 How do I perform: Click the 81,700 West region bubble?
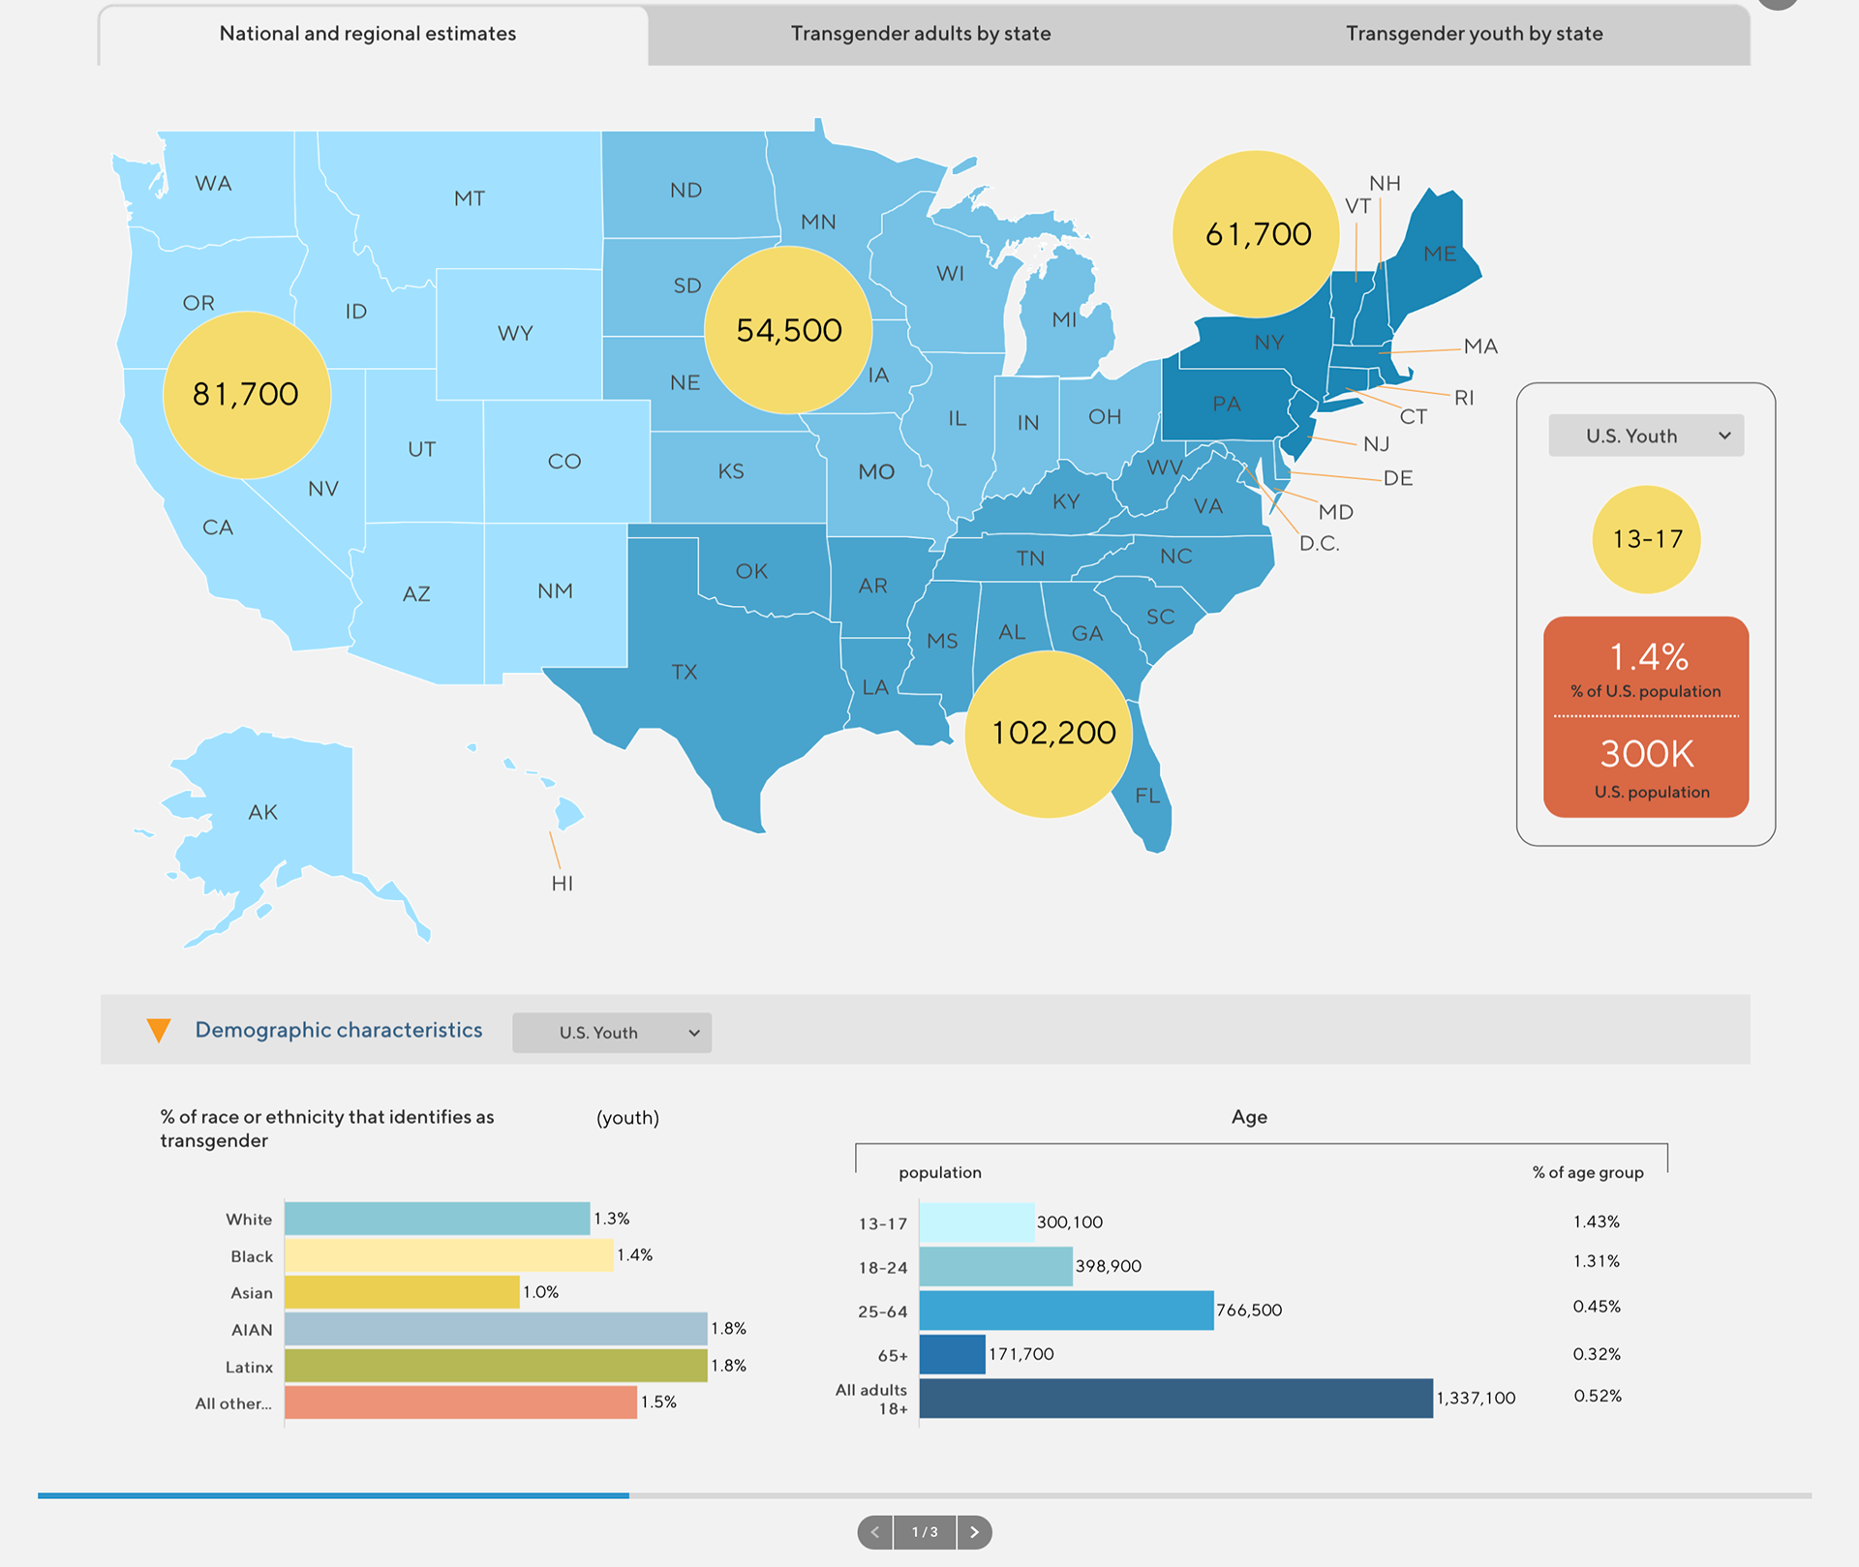tap(247, 395)
